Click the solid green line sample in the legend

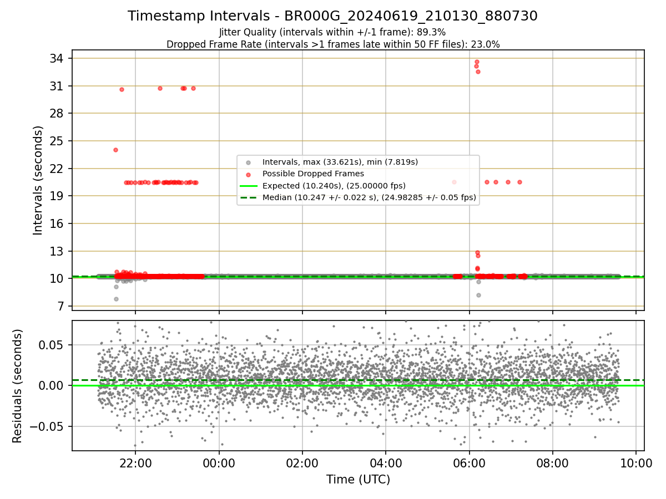coord(248,186)
